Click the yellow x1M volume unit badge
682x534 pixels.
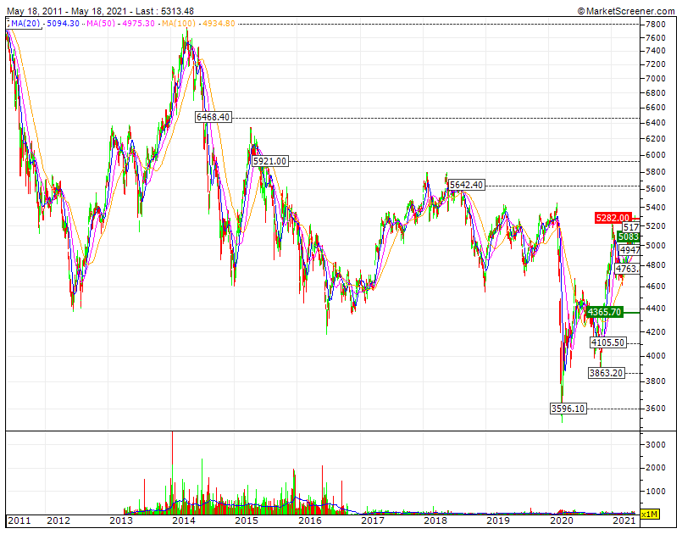650,515
